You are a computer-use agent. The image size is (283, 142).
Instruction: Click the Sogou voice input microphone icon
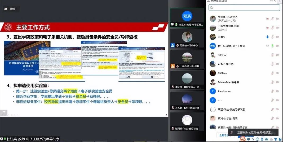click(x=262, y=139)
